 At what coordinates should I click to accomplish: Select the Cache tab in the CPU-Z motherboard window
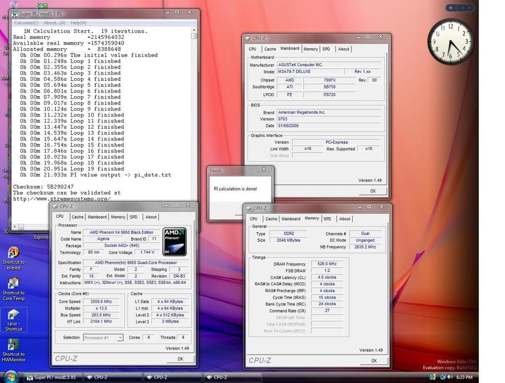tap(270, 49)
